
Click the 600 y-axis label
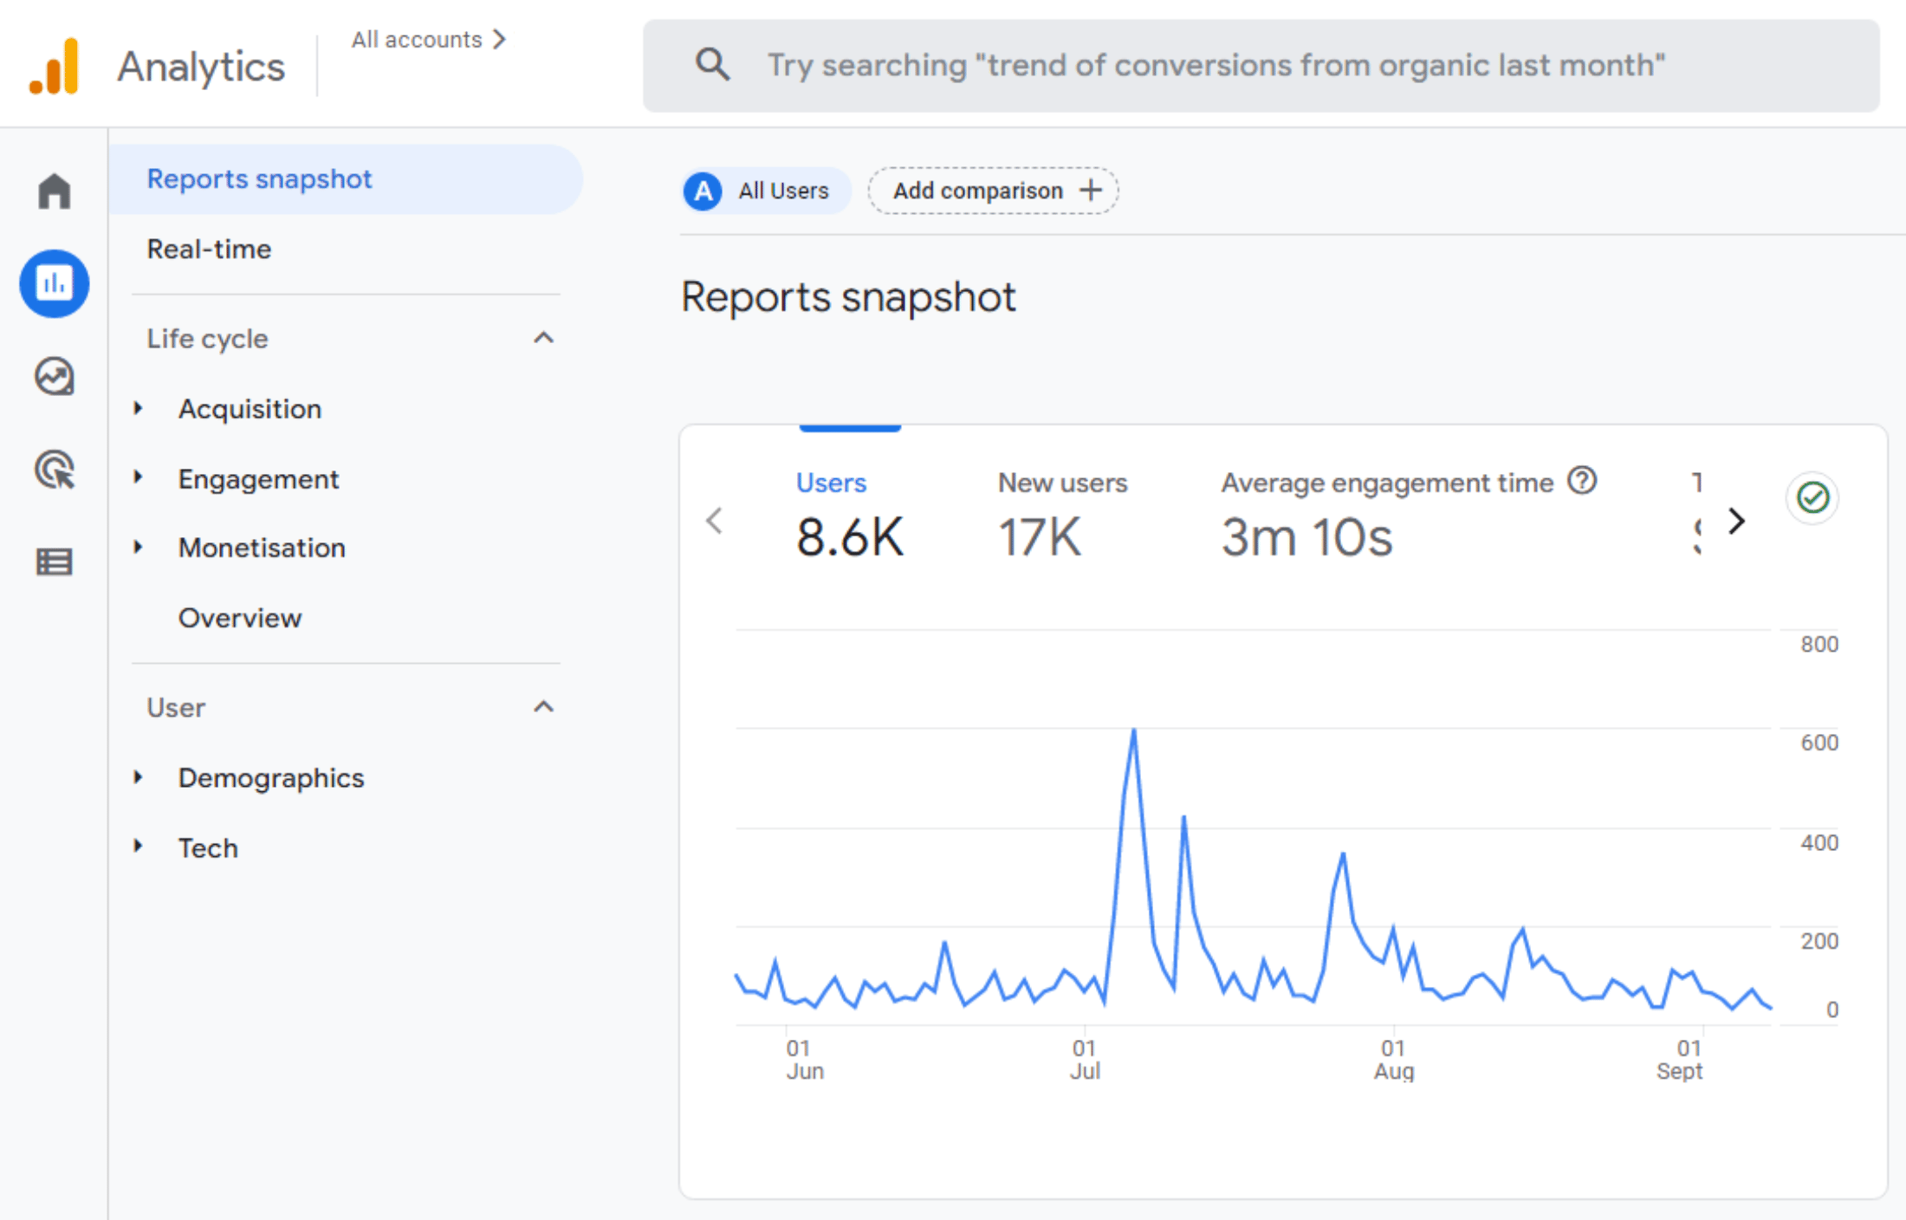(x=1818, y=743)
